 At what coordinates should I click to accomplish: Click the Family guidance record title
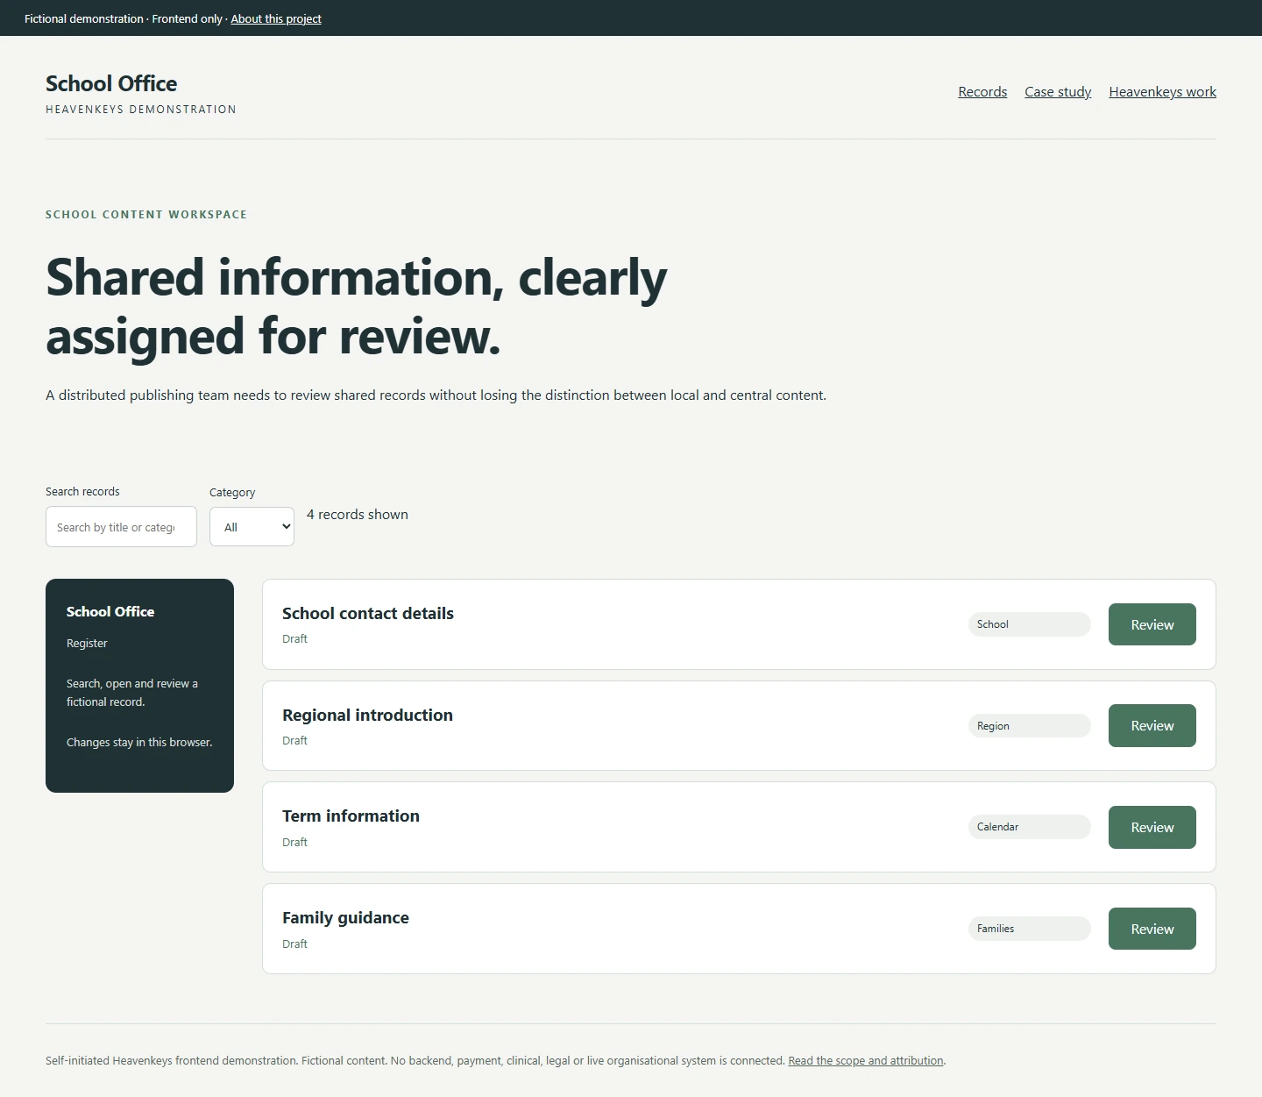click(x=345, y=918)
